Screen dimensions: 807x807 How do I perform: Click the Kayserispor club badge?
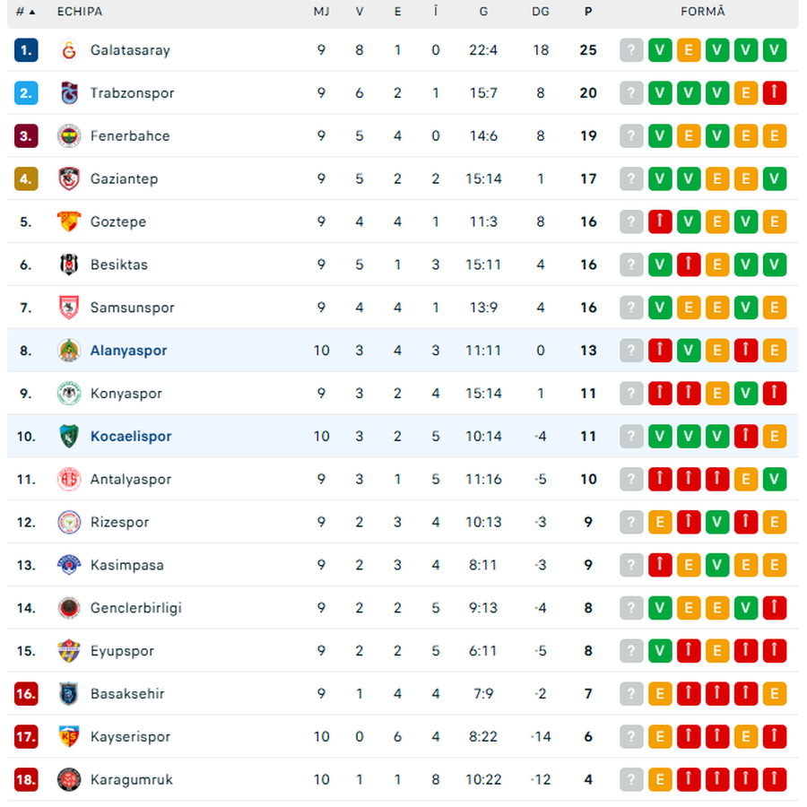(x=69, y=737)
